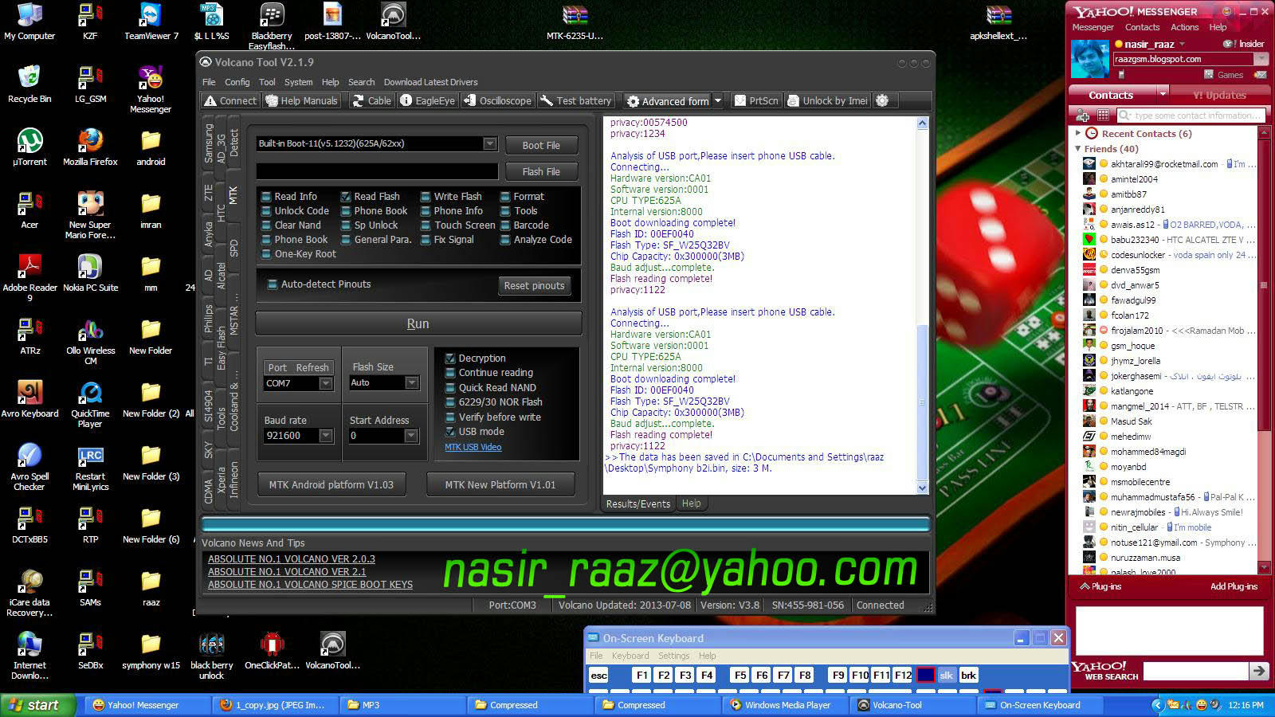1275x717 pixels.
Task: Open the Contacts menu in Yahoo Messenger
Action: point(1142,27)
